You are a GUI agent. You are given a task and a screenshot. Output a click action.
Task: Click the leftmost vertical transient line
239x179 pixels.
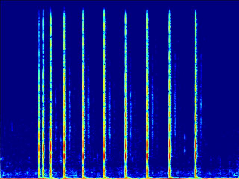point(39,93)
